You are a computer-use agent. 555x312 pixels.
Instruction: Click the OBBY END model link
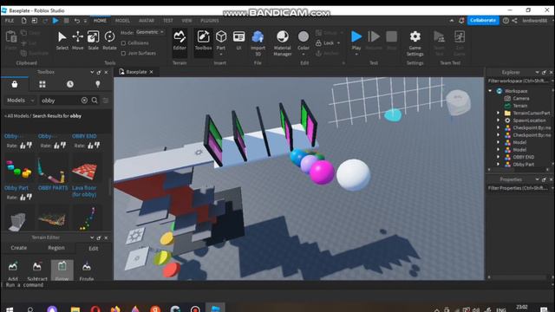84,136
